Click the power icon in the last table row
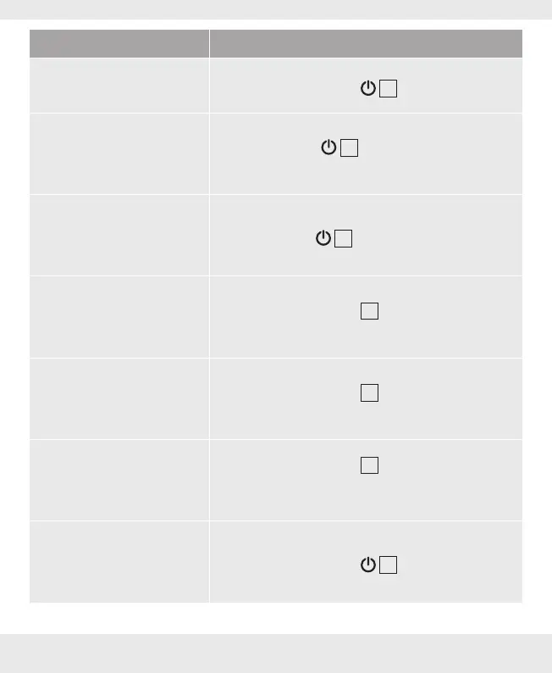 click(367, 565)
